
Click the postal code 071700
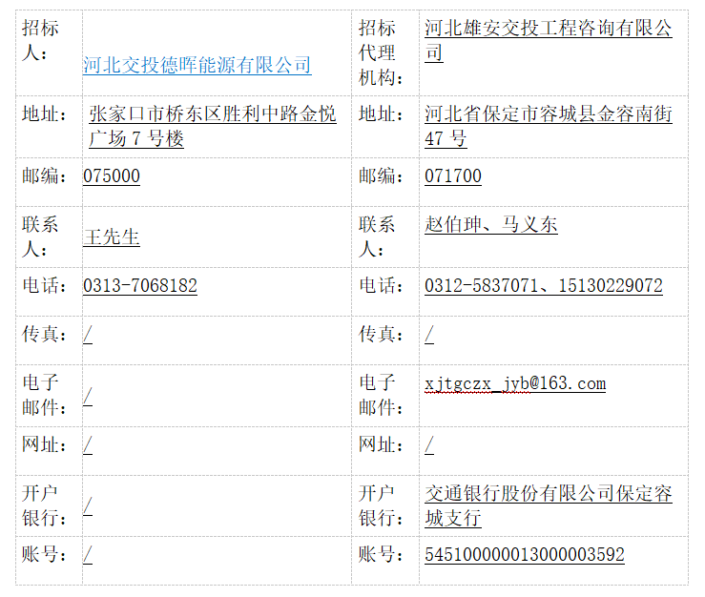pos(453,176)
